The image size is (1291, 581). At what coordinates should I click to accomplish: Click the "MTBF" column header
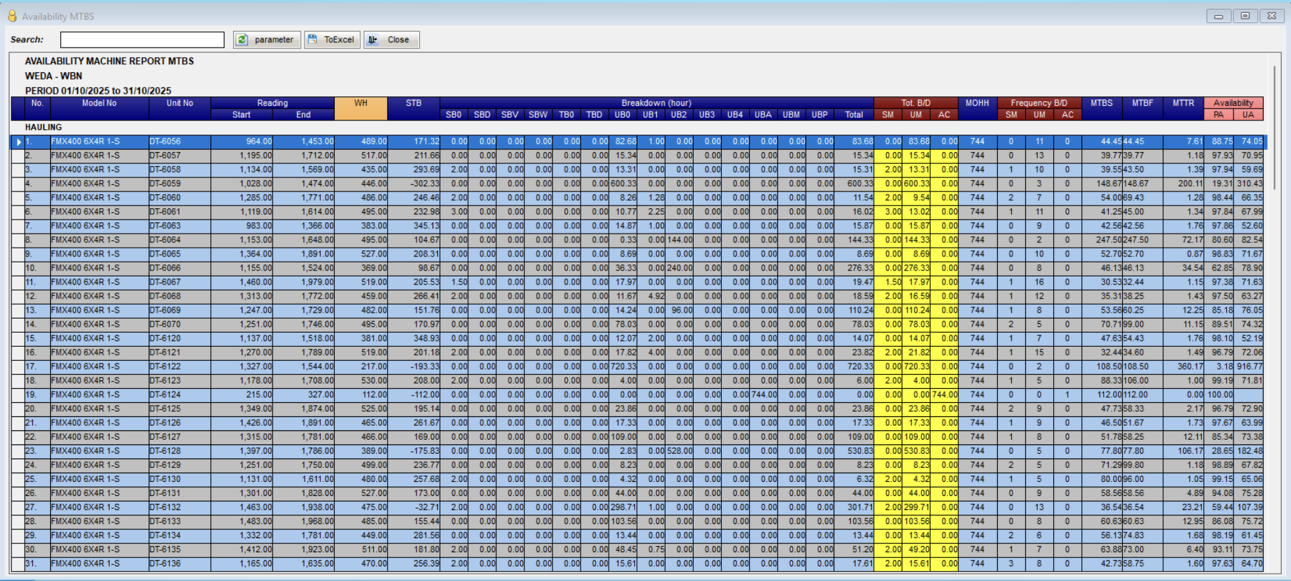click(x=1143, y=108)
